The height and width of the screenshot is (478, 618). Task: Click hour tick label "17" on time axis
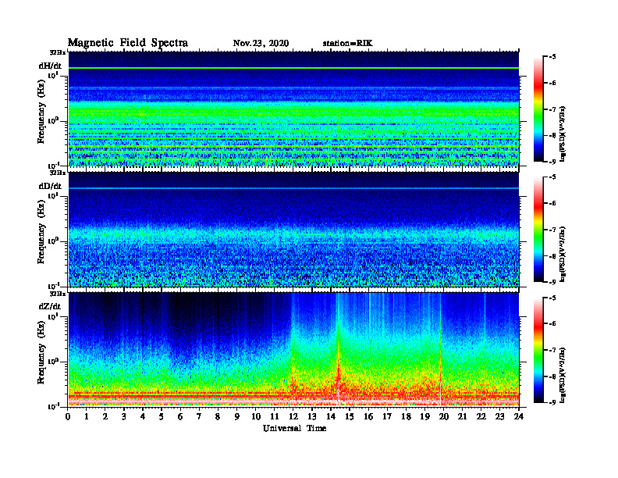tap(387, 416)
